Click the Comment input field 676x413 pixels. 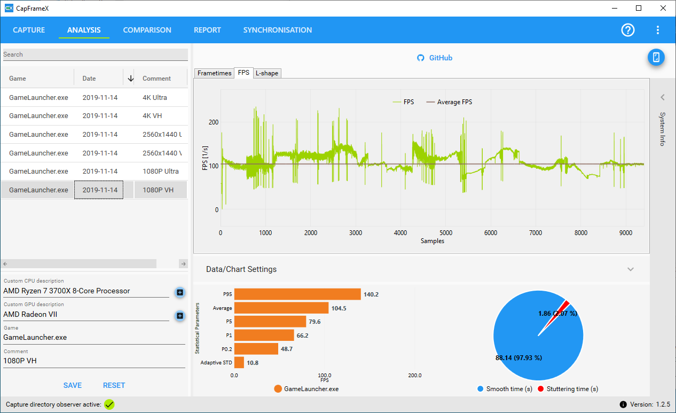94,361
